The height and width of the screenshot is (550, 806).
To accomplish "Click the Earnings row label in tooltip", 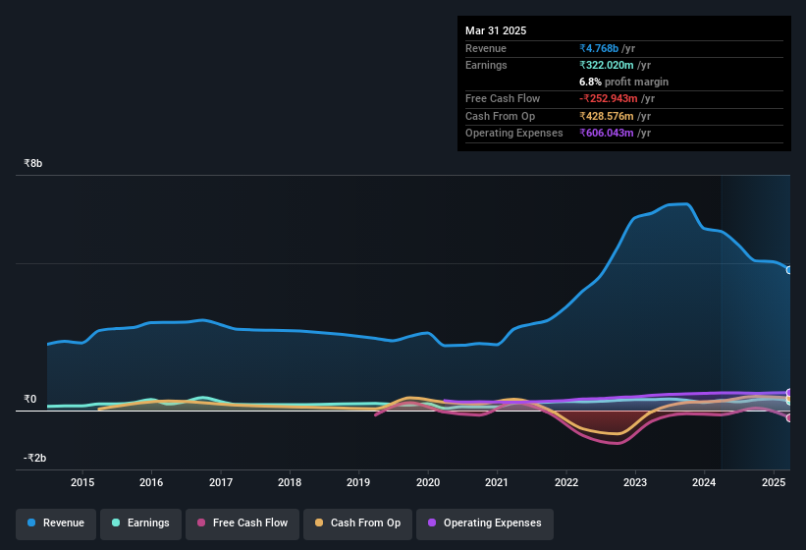I will coord(486,65).
